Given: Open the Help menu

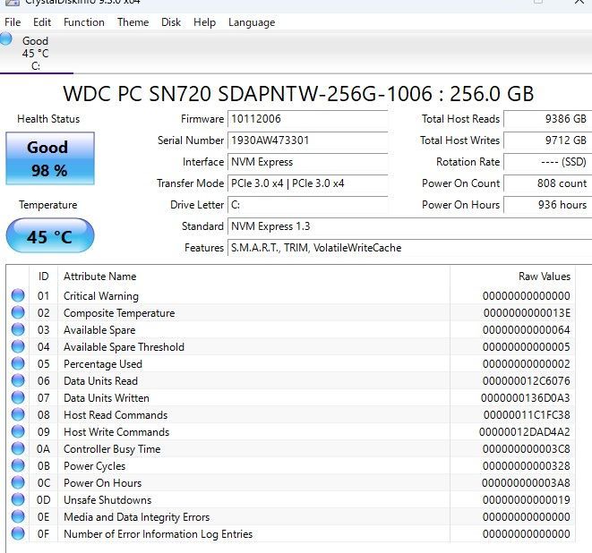Looking at the screenshot, I should click(204, 22).
